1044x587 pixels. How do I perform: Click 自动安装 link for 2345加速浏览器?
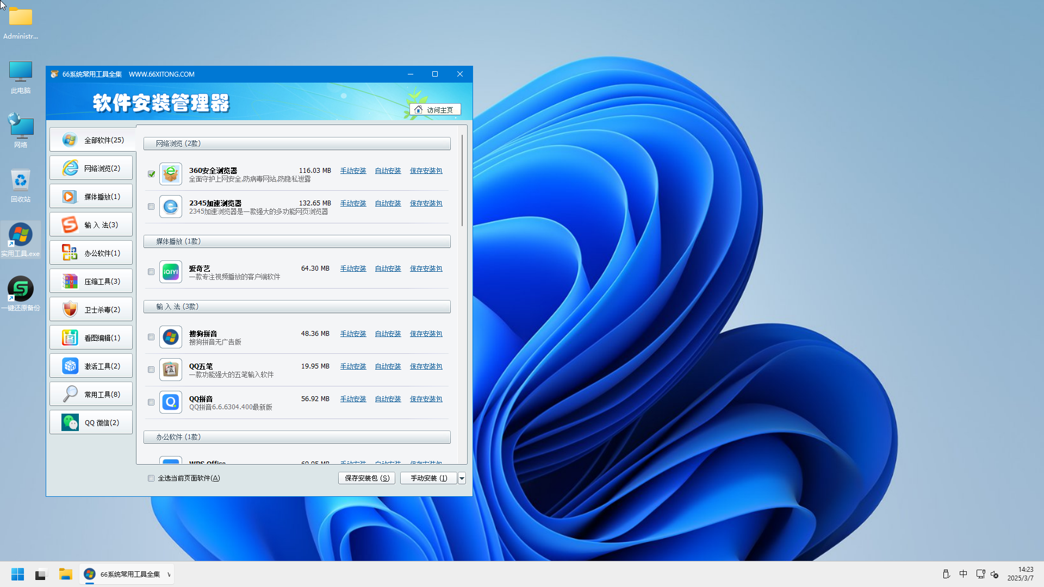388,203
